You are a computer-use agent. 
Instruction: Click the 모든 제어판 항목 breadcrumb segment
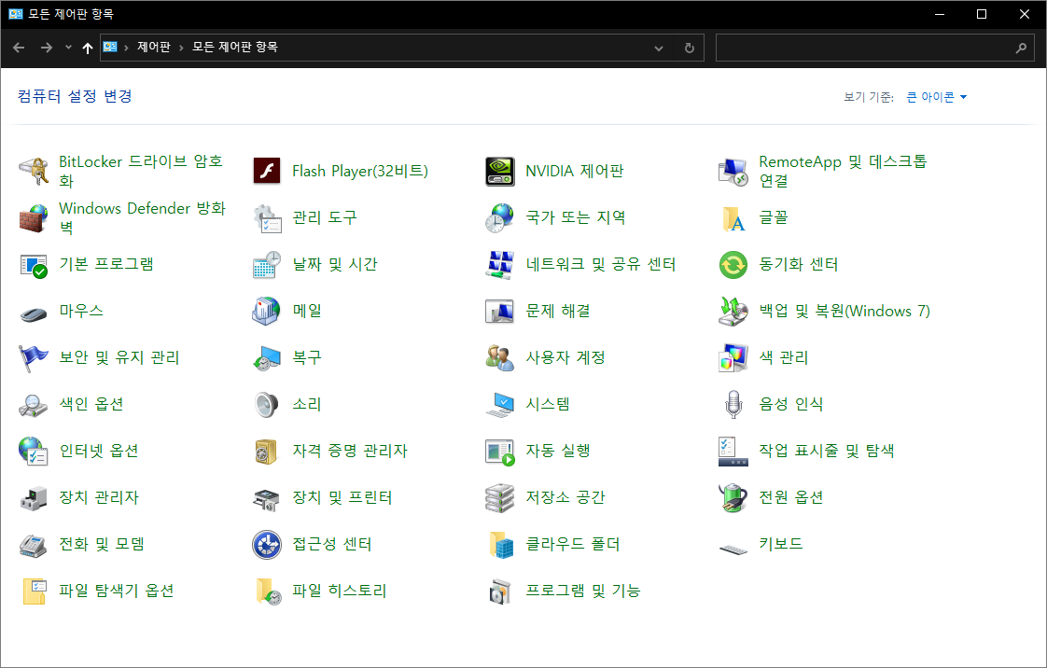coord(235,47)
